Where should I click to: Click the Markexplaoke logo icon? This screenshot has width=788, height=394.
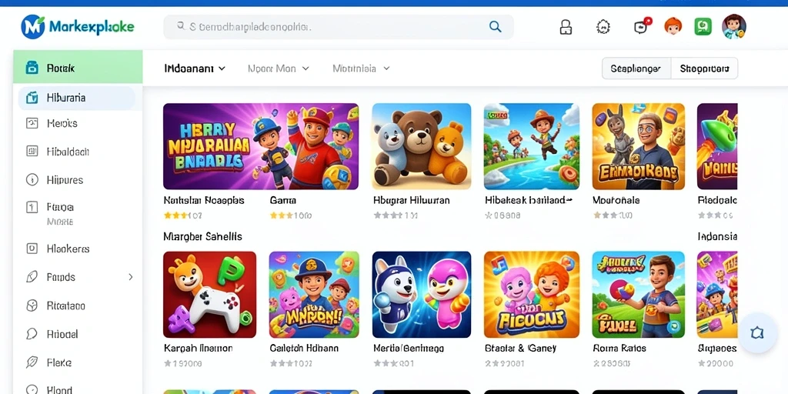click(x=32, y=27)
